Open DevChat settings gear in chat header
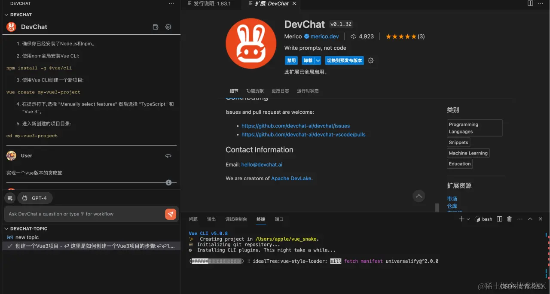 168,27
